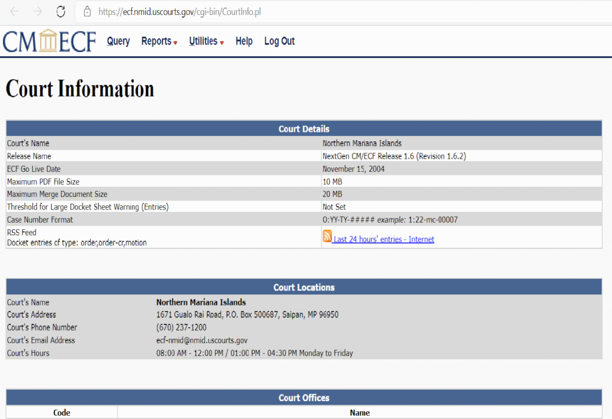612x419 pixels.
Task: Click the lock icon in the address bar
Action: [87, 11]
